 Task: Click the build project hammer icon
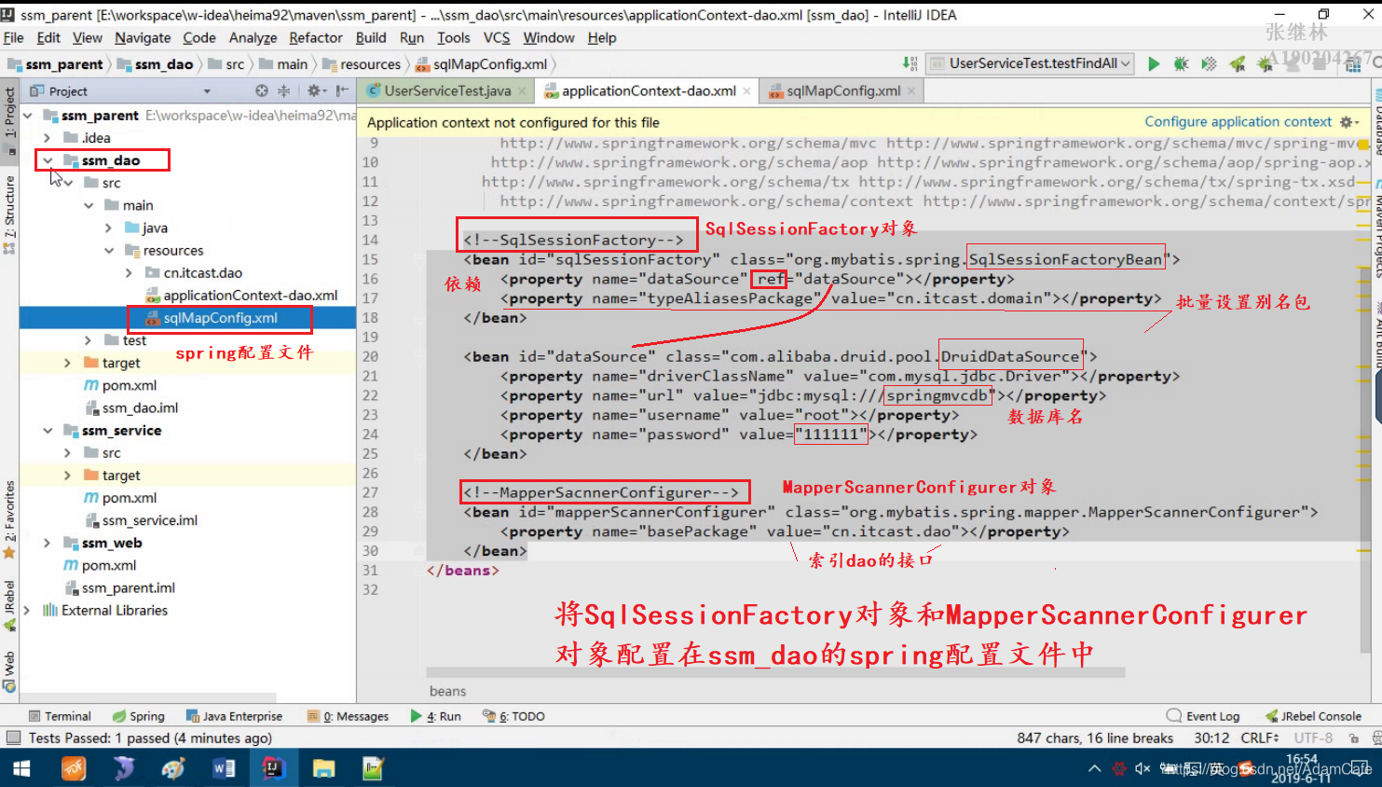910,63
